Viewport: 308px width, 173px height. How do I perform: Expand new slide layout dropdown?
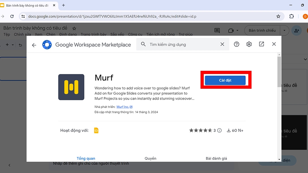click(13, 45)
